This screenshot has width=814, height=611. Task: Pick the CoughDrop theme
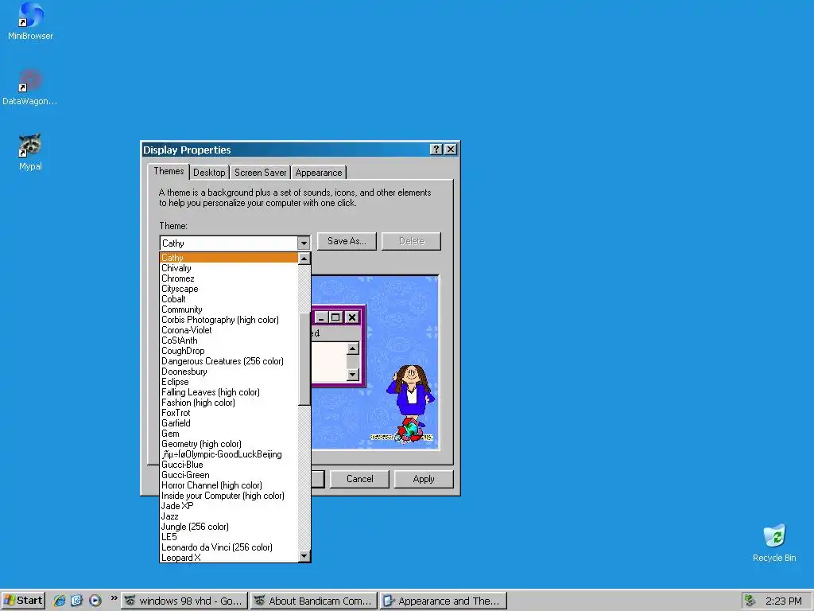click(x=229, y=351)
